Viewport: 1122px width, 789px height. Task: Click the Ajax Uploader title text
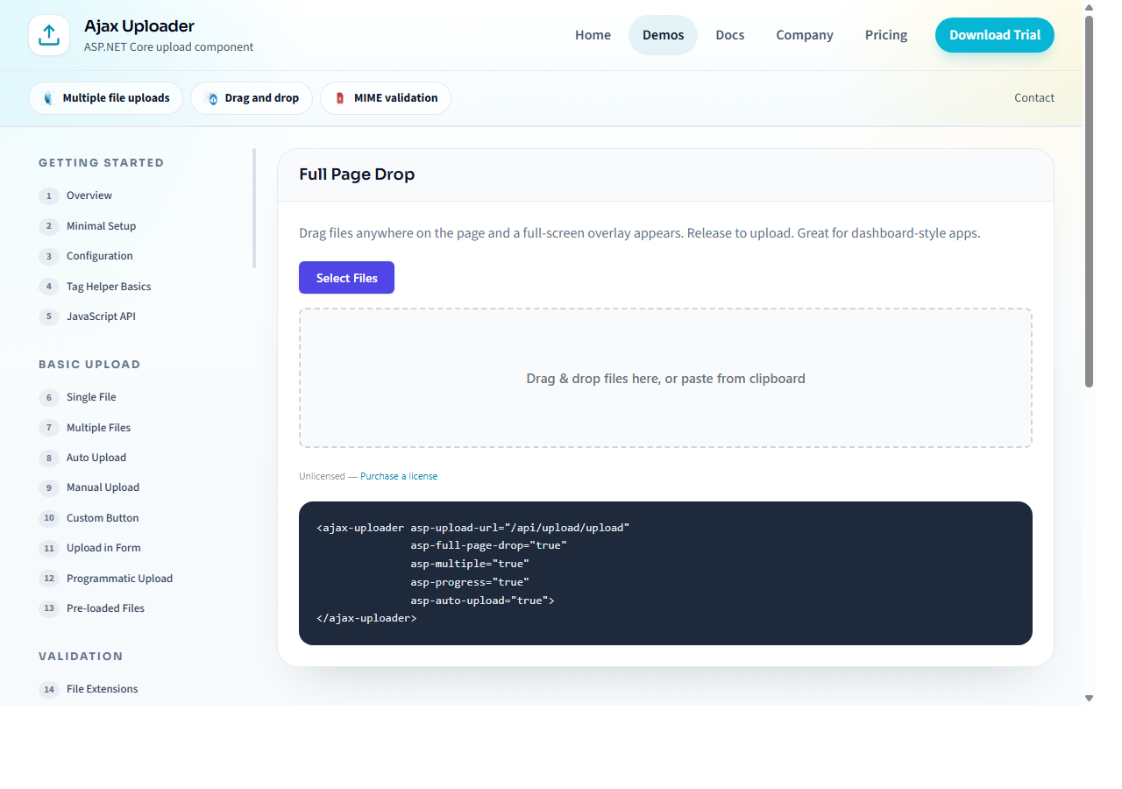coord(139,26)
